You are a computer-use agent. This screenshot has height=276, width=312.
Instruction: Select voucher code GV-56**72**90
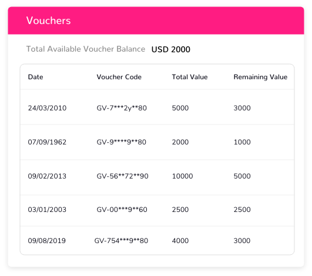pos(122,176)
